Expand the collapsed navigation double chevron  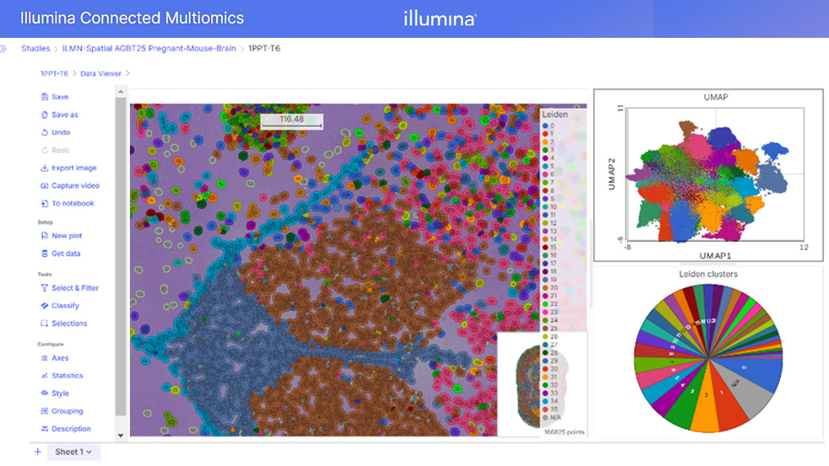(4, 49)
